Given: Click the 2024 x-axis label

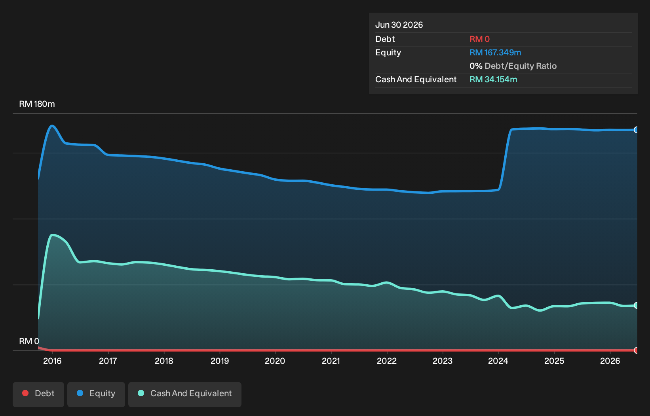Looking at the screenshot, I should click(x=498, y=361).
